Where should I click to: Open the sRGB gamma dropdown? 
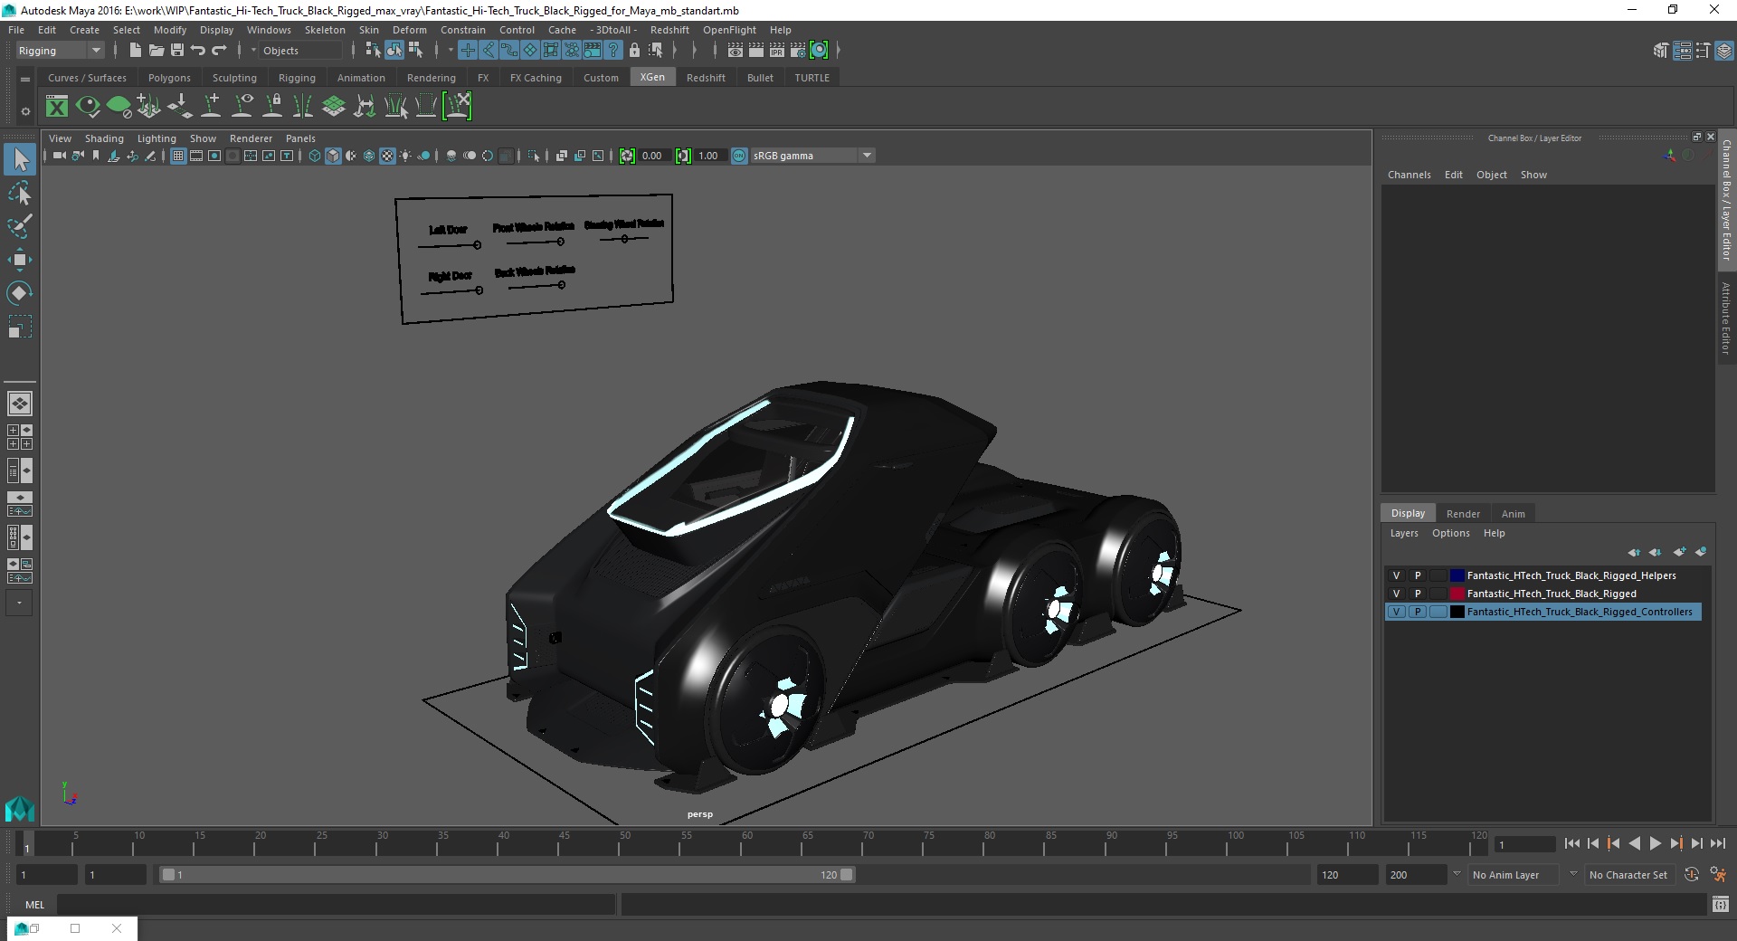pyautogui.click(x=812, y=156)
